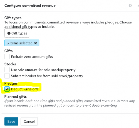Click the plus icon on Gift types button
This screenshot has height=128, width=139.
point(9,33)
